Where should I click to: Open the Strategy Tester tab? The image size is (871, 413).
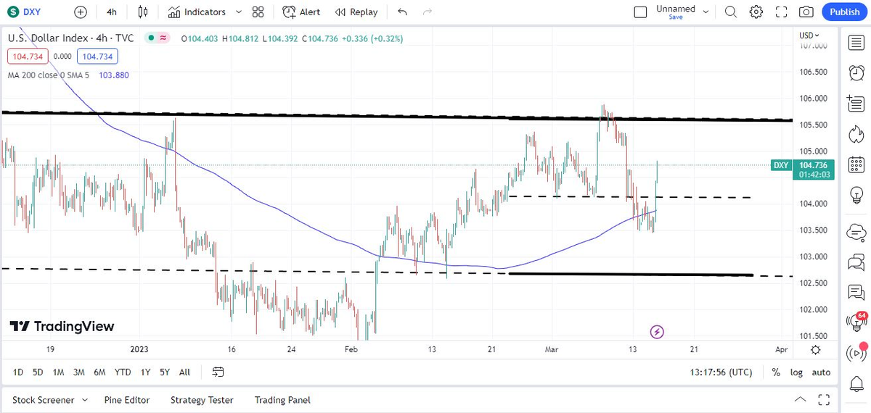pyautogui.click(x=202, y=400)
